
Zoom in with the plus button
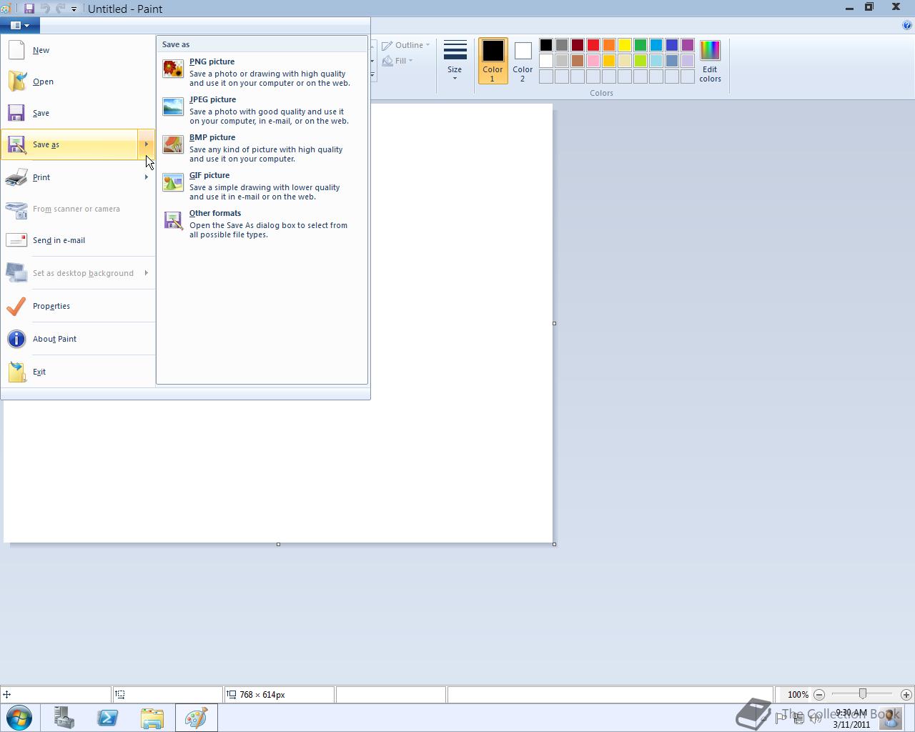[906, 695]
